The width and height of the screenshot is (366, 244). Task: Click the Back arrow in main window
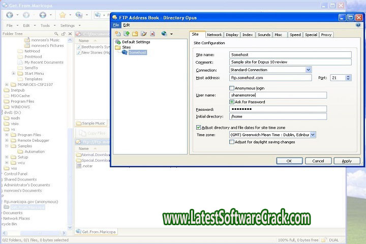[11, 15]
